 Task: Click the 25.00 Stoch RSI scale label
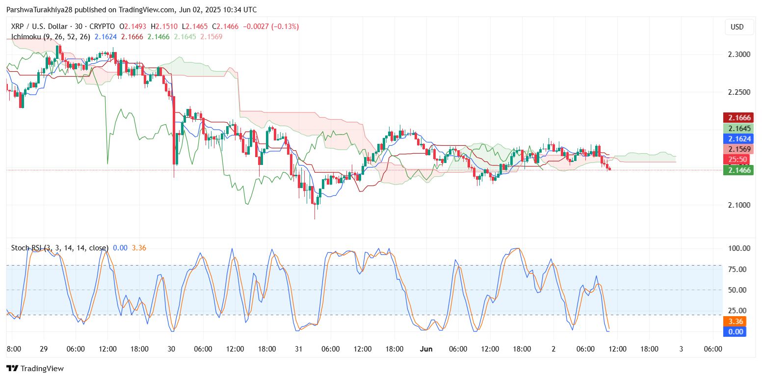click(737, 310)
